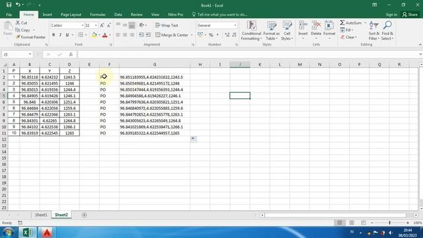
Task: Open Find & Select menu
Action: [x=387, y=30]
